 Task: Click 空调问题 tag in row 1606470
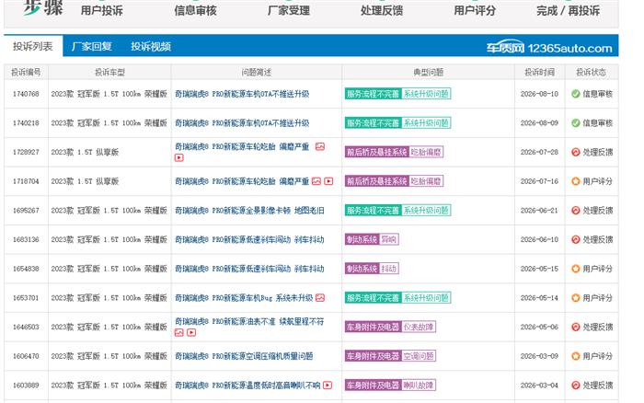(418, 356)
